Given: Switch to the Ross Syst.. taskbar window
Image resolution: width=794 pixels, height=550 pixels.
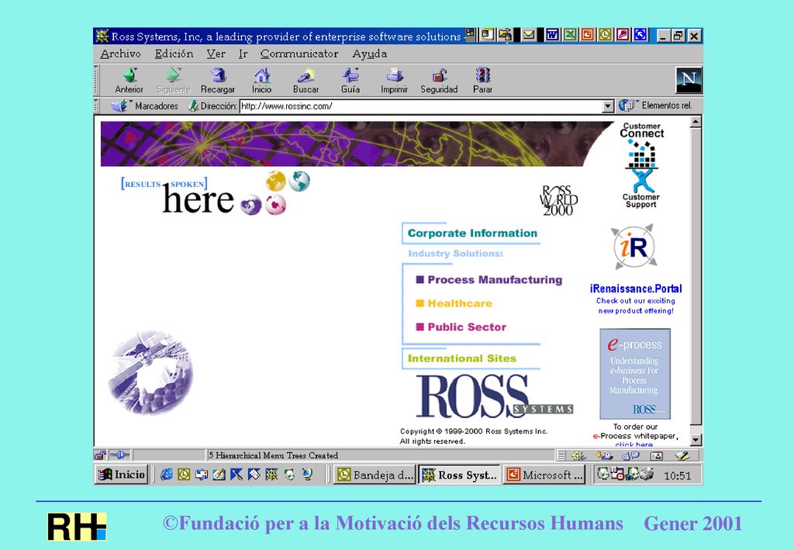Looking at the screenshot, I should pyautogui.click(x=459, y=475).
